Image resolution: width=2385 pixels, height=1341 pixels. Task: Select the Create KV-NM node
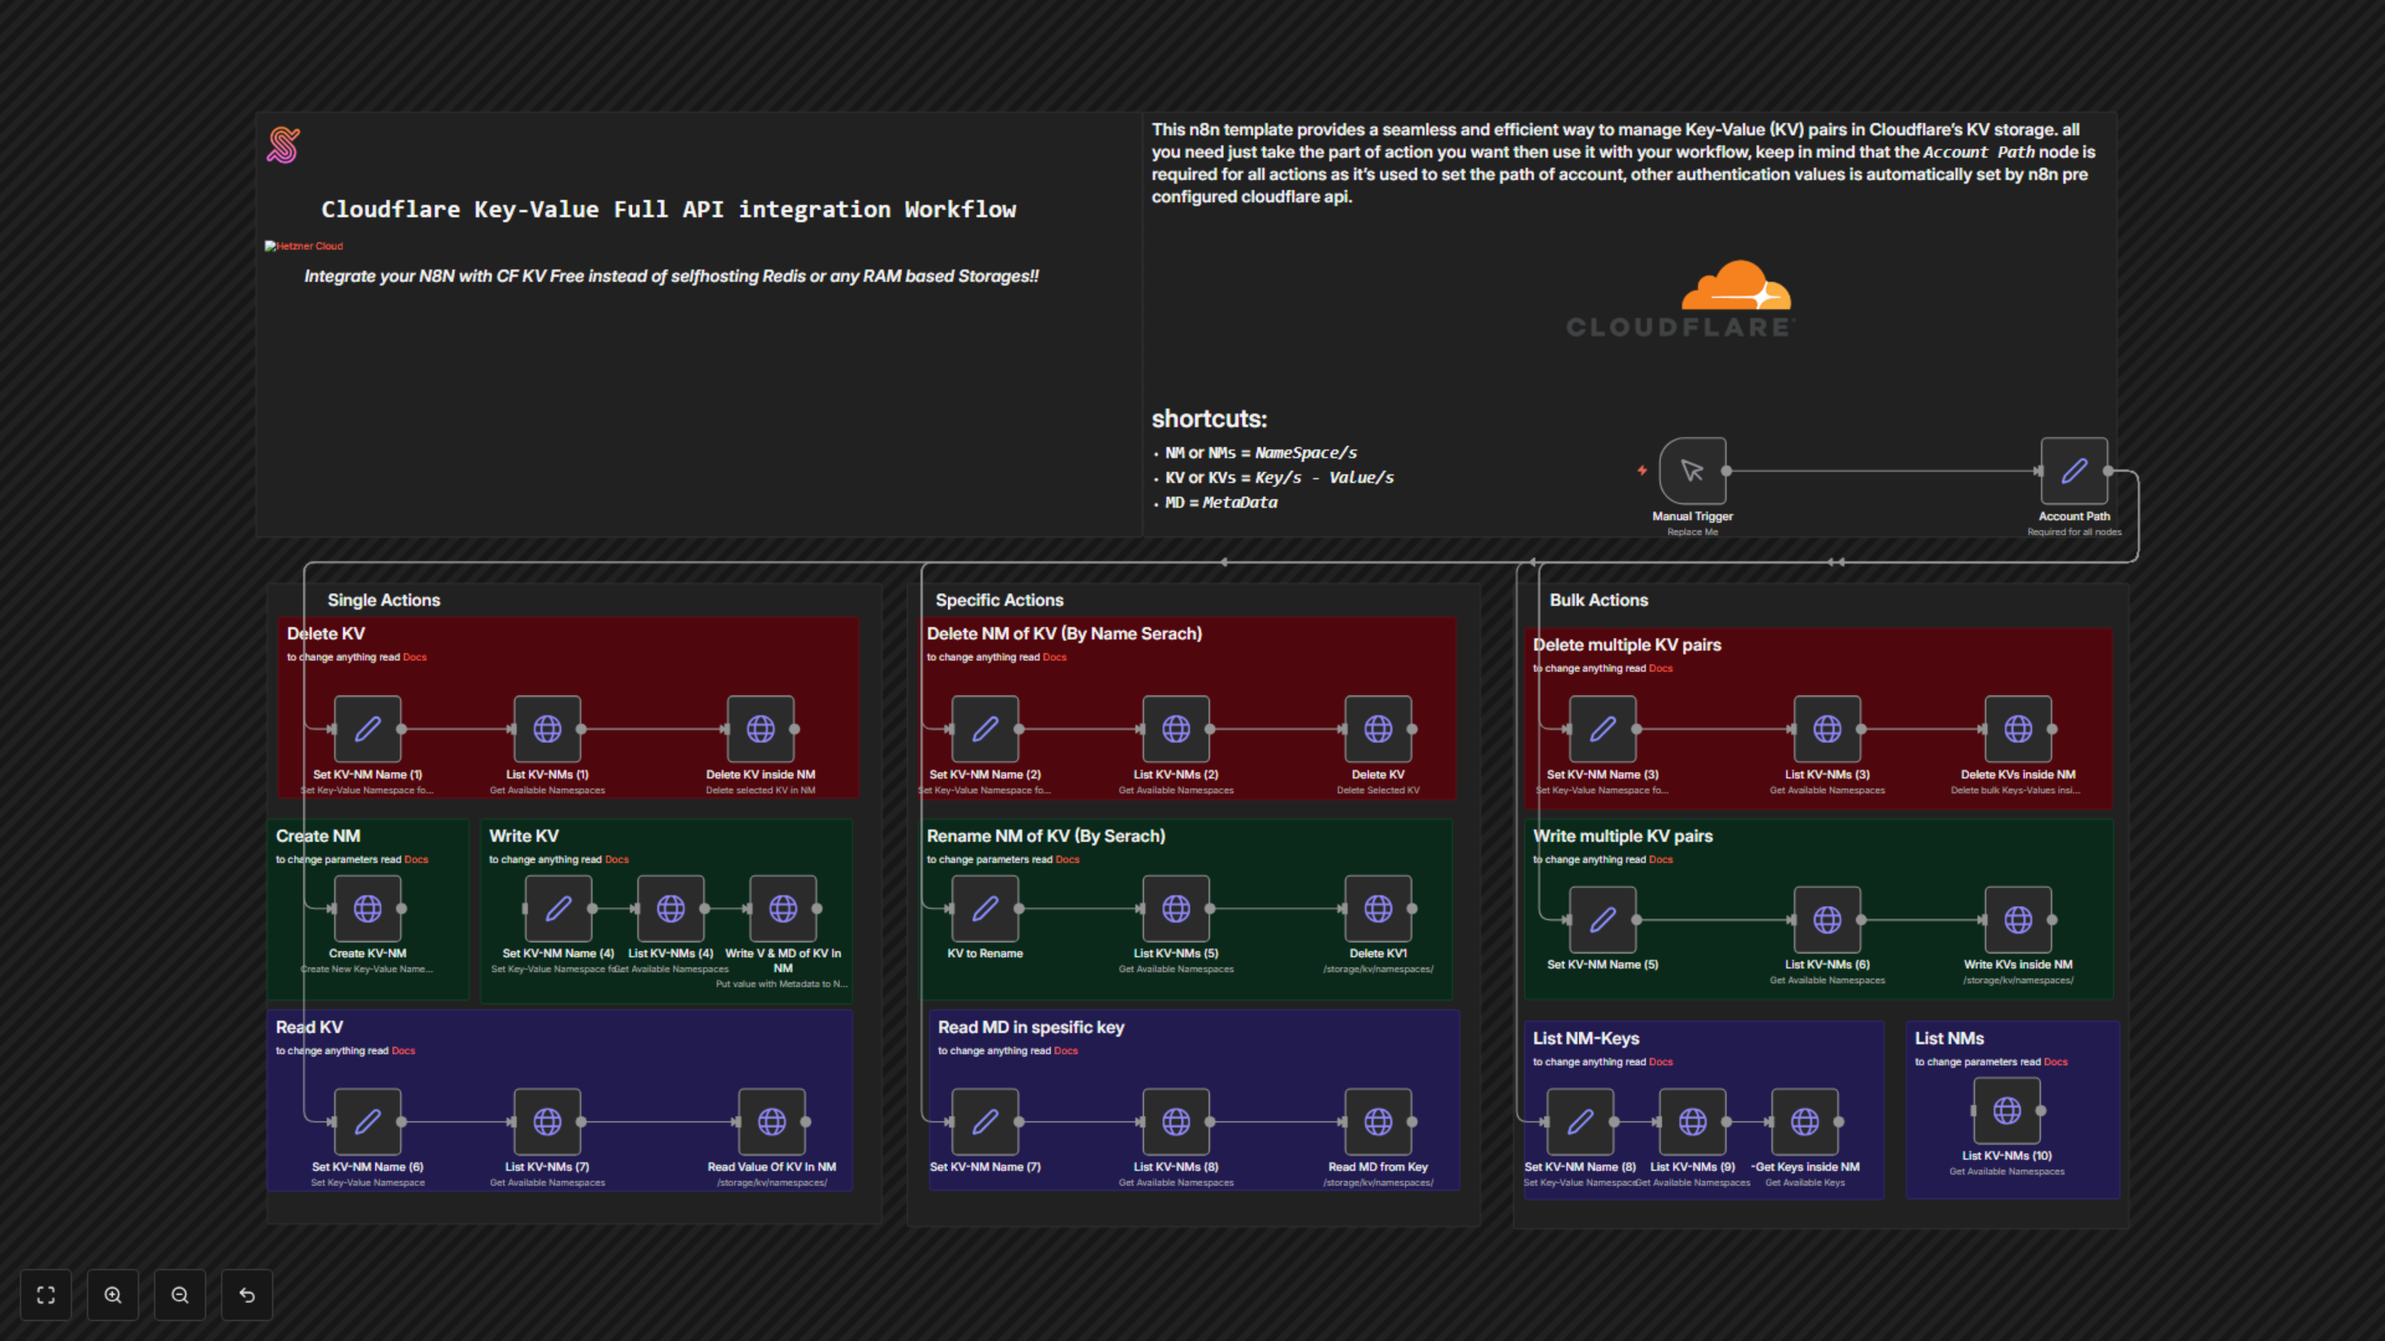(x=368, y=908)
